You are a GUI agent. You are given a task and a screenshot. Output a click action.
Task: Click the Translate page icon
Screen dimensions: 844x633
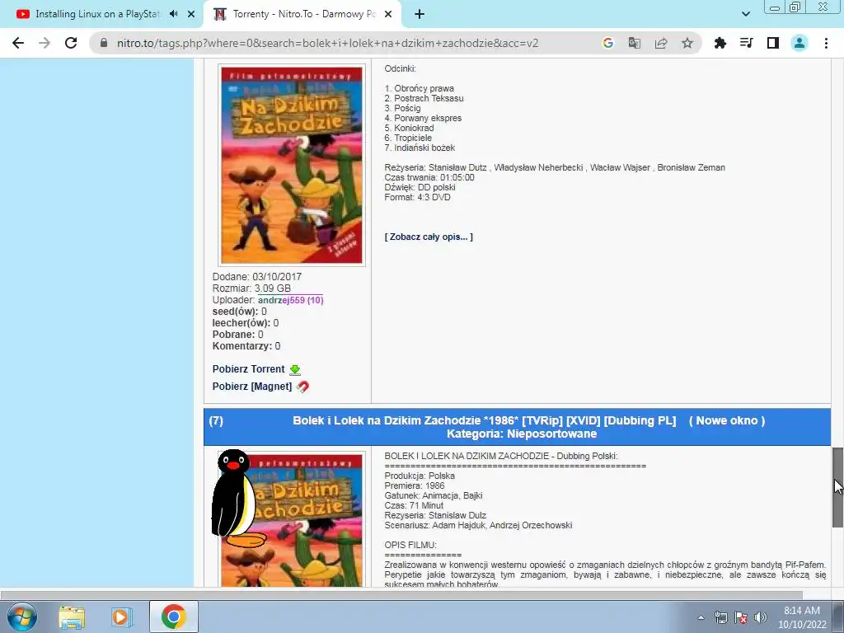[x=634, y=43]
